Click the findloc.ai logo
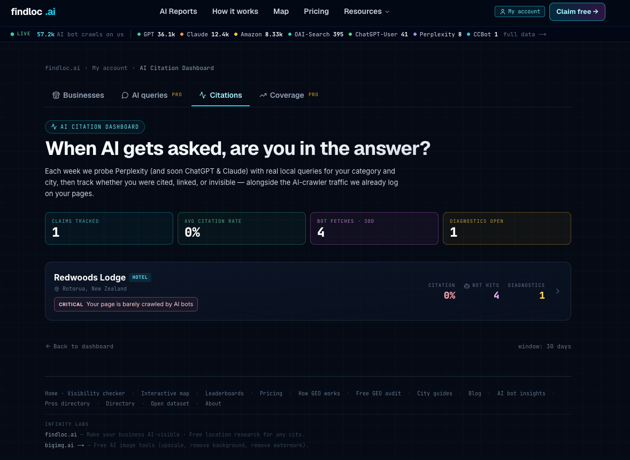Viewport: 630px width, 460px height. pyautogui.click(x=33, y=12)
